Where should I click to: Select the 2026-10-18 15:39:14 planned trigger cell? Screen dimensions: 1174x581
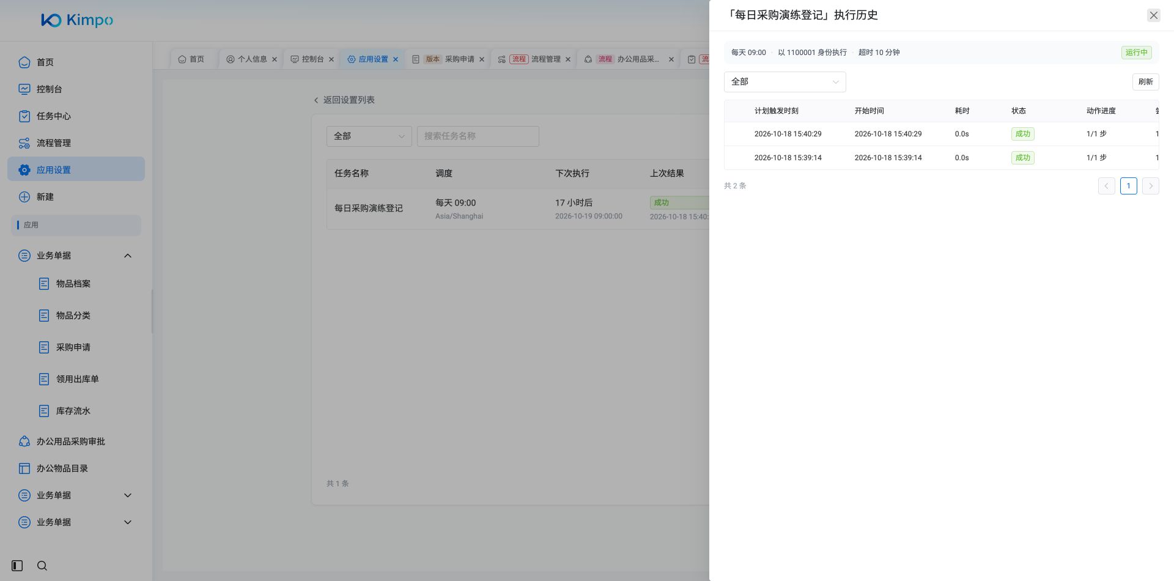[788, 158]
